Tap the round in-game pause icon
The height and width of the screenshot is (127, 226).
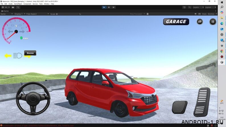tap(213, 22)
